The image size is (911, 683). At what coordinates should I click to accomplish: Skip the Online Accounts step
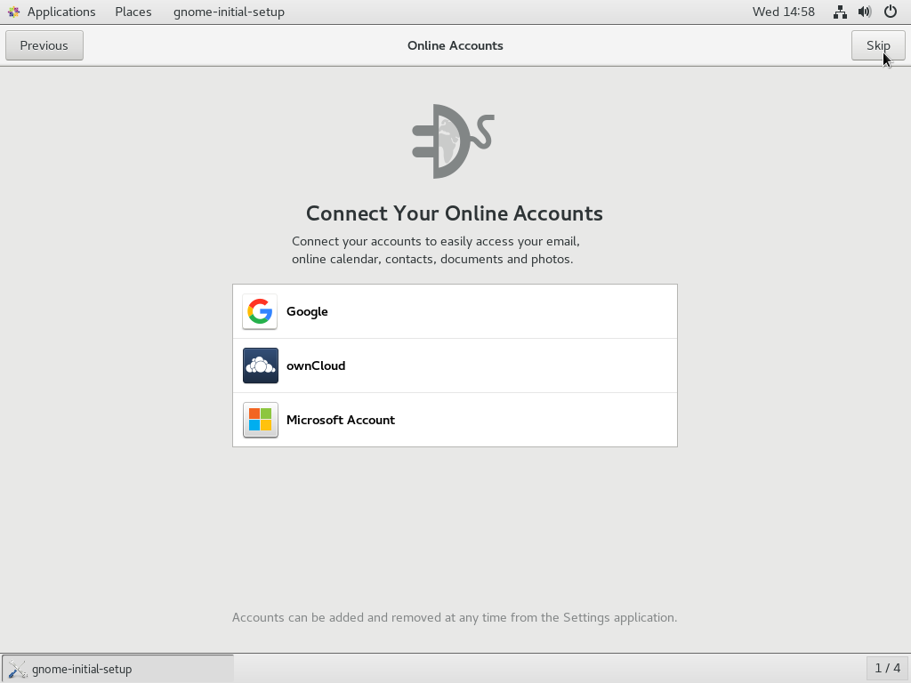point(878,45)
